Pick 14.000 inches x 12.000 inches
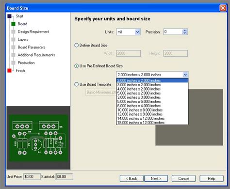This screenshot has height=189, width=230. pyautogui.click(x=152, y=118)
